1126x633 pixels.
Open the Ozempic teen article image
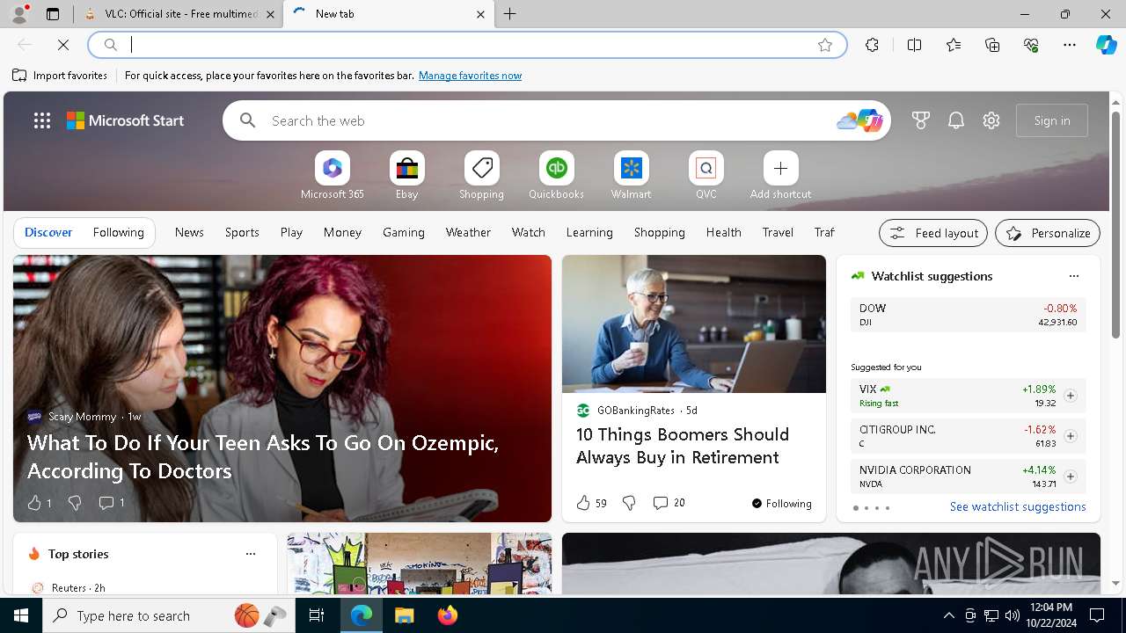282,389
